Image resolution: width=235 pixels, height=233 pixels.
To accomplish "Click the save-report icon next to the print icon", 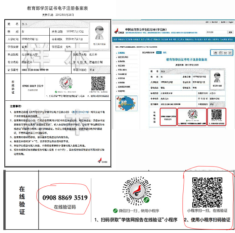I will tap(221, 53).
